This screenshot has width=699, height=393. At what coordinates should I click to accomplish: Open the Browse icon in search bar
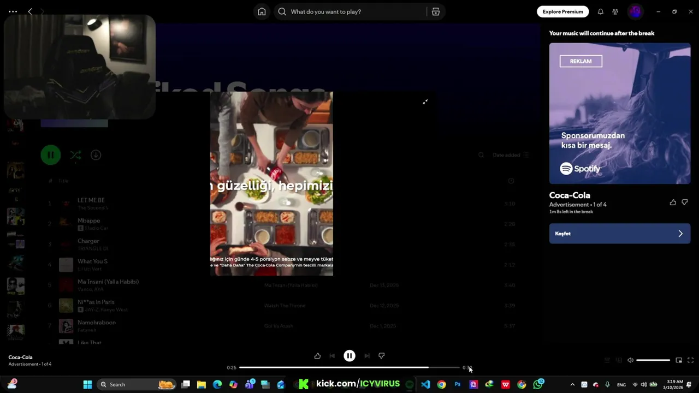[x=436, y=11]
